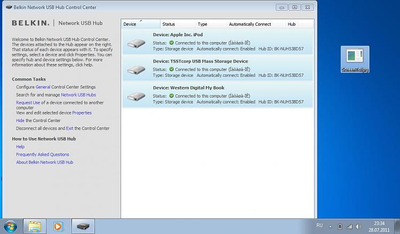
Task: Sort list by Device column header
Action: [141, 24]
